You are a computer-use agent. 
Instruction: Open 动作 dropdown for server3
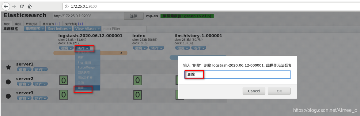[x=40, y=98]
